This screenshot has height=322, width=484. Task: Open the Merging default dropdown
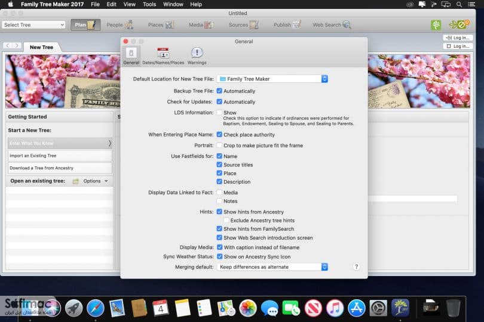[272, 267]
